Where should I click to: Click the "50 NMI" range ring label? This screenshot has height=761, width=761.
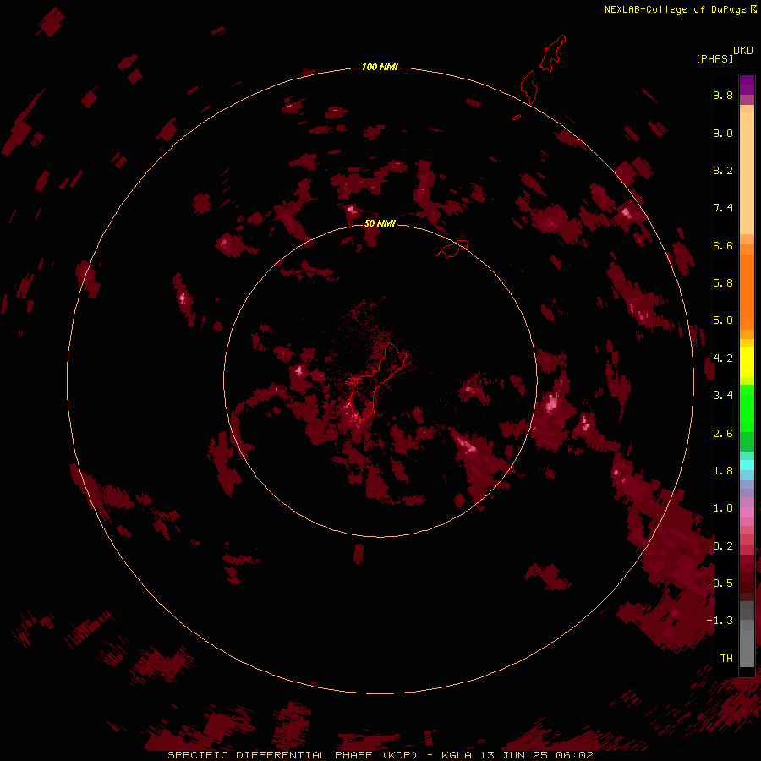(x=380, y=223)
